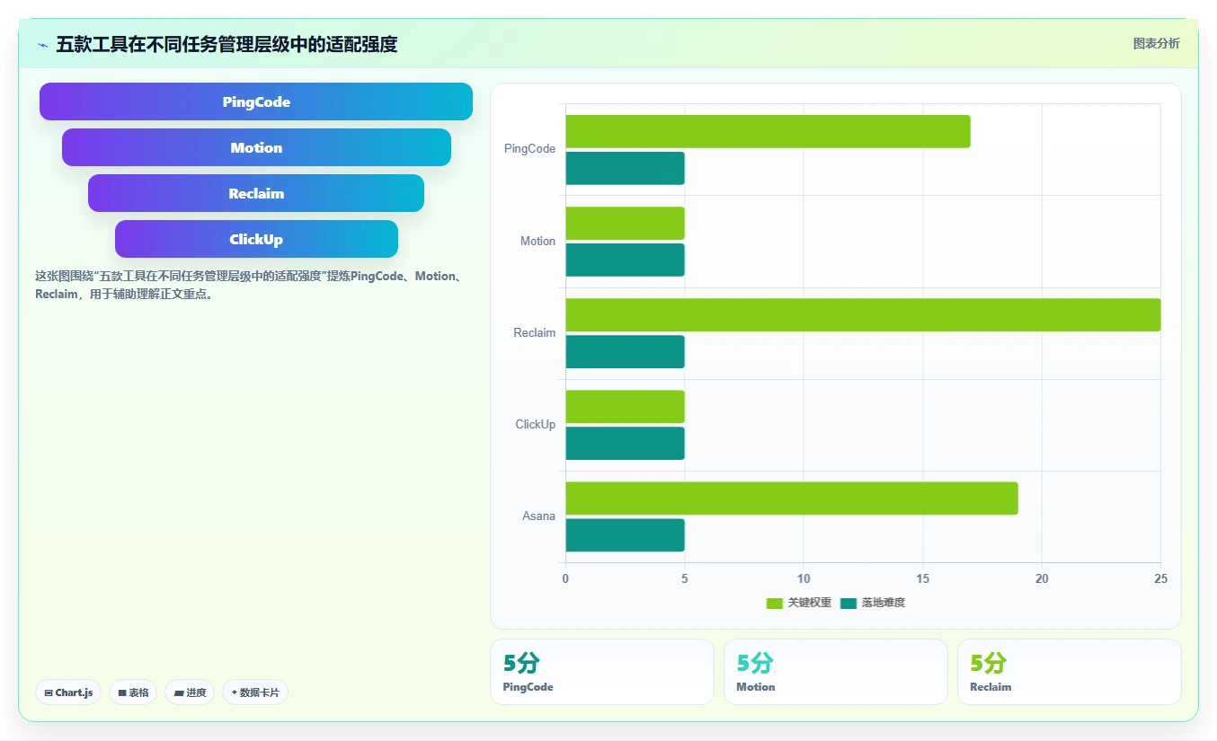Open the PingCode 5分 data card
The width and height of the screenshot is (1217, 741).
(x=602, y=672)
